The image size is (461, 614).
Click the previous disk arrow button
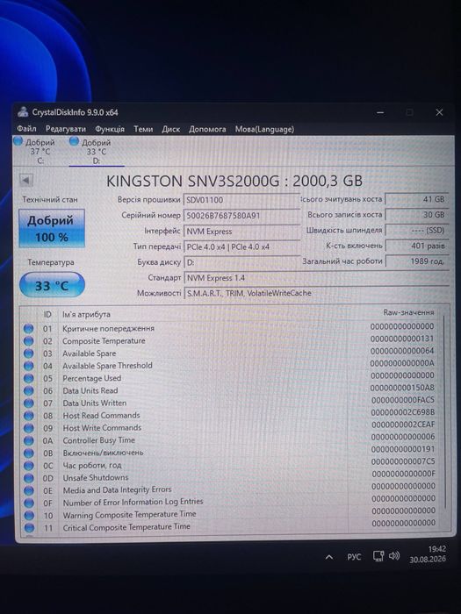tap(26, 181)
